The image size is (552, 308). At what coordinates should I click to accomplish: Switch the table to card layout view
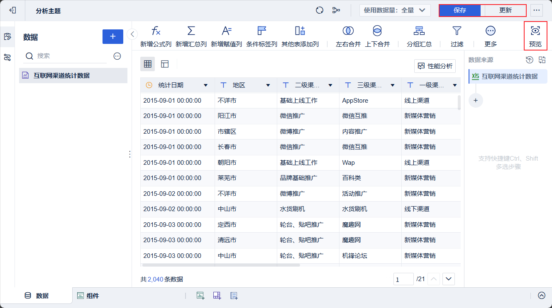tap(162, 64)
